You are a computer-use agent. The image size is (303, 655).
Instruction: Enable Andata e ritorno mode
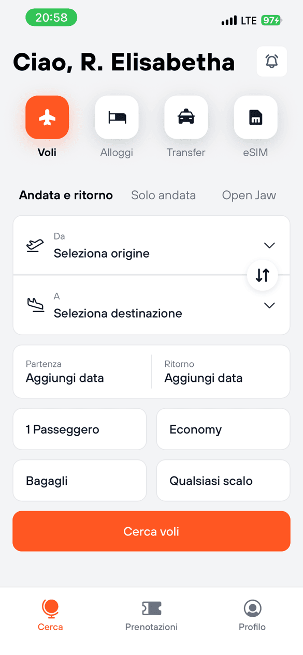click(x=66, y=195)
